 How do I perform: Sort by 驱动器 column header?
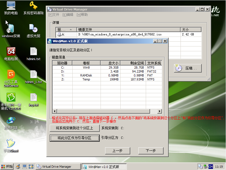tap(62, 63)
